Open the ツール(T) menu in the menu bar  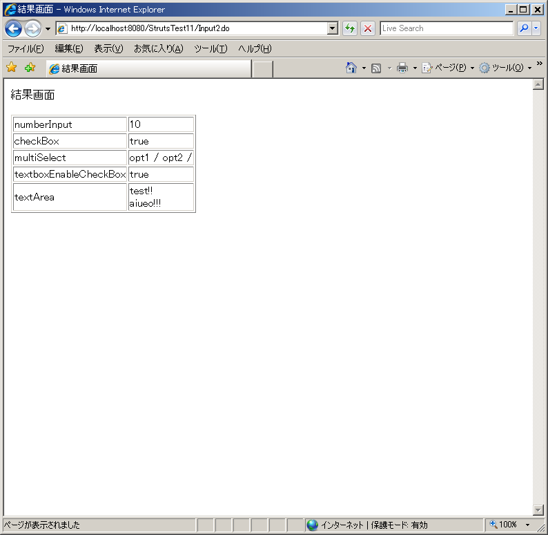click(x=211, y=48)
